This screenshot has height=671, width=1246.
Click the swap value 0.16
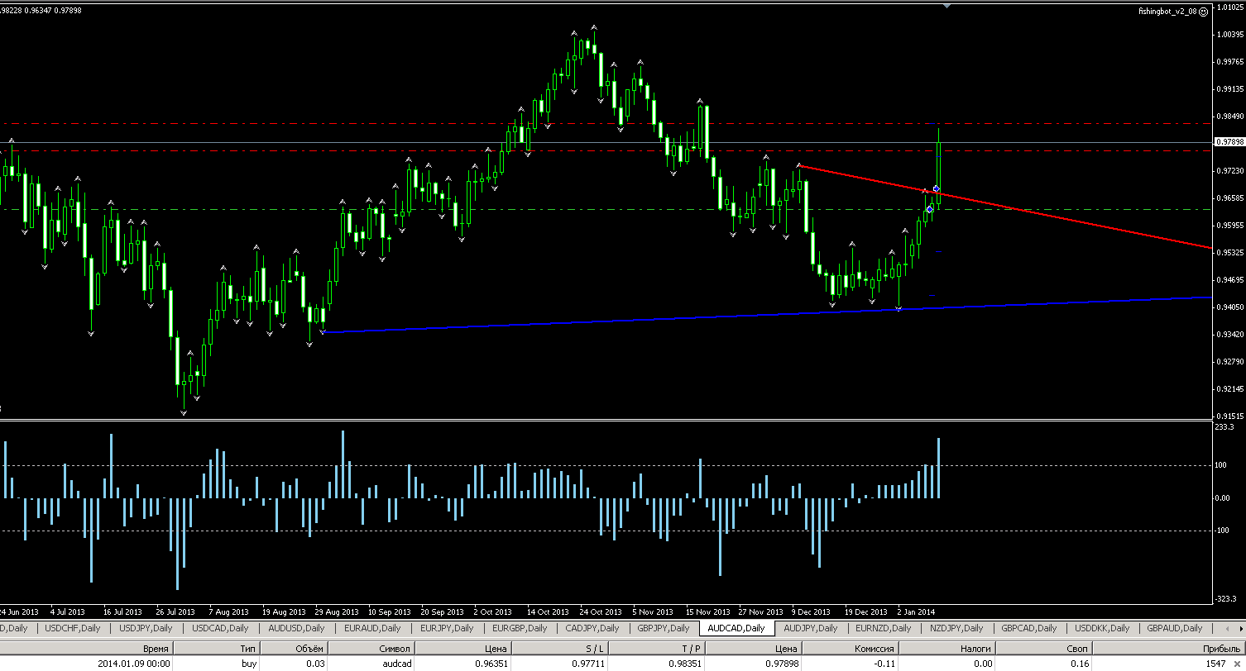pos(1081,664)
